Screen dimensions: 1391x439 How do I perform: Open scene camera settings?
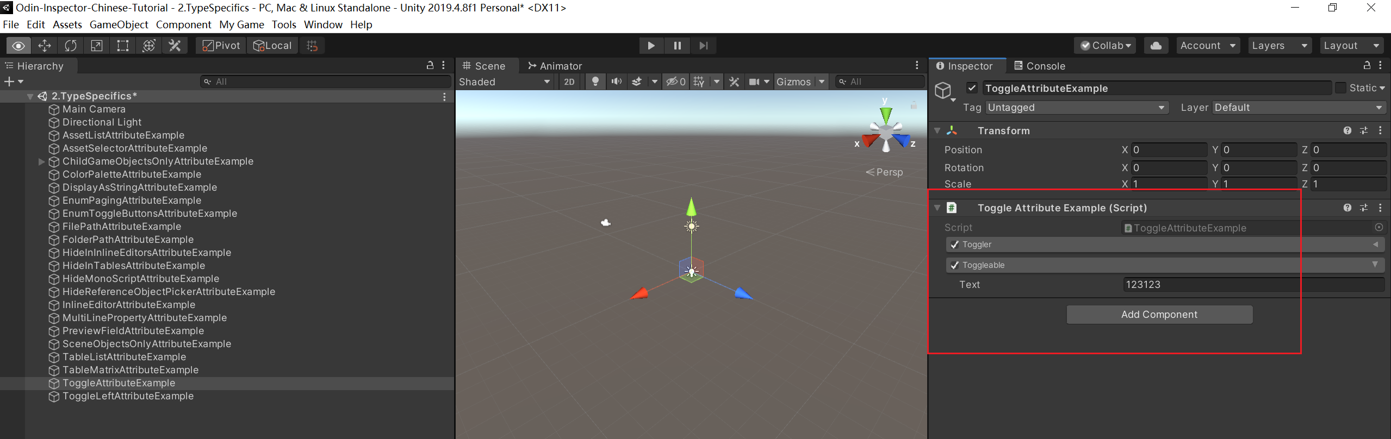click(x=754, y=81)
